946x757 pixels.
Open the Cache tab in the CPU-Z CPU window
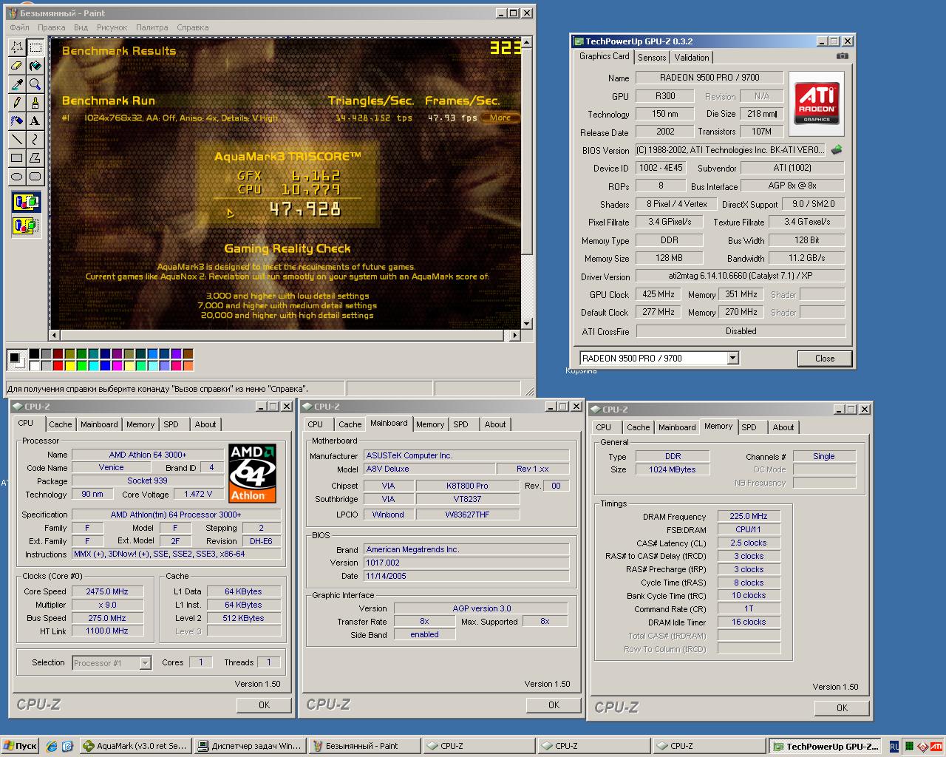point(61,424)
